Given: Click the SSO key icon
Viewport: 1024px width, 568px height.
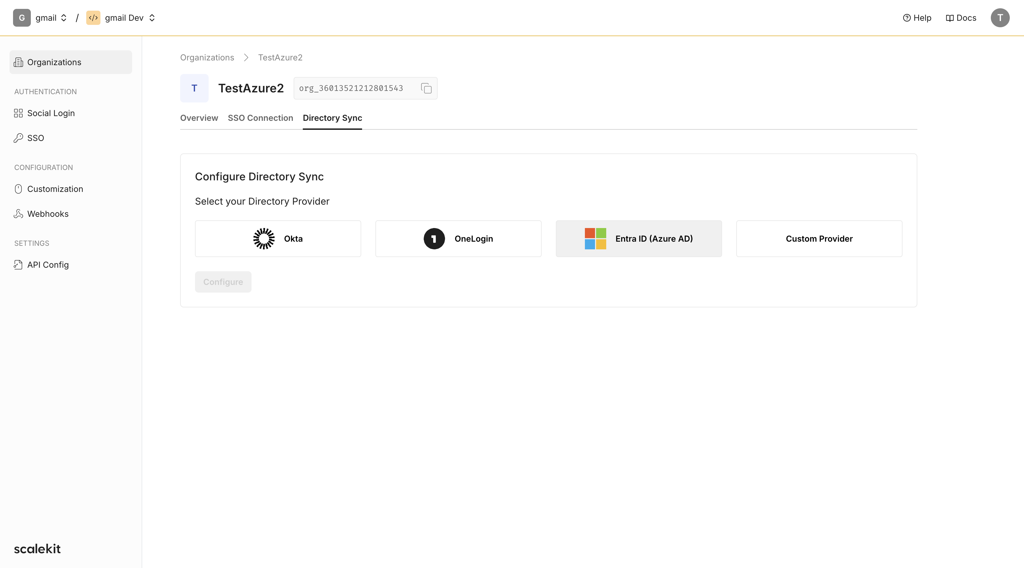Looking at the screenshot, I should tap(18, 138).
